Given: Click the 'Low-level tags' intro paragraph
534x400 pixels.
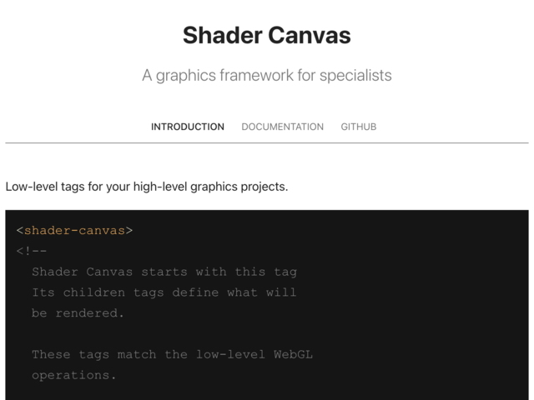Looking at the screenshot, I should tap(147, 187).
